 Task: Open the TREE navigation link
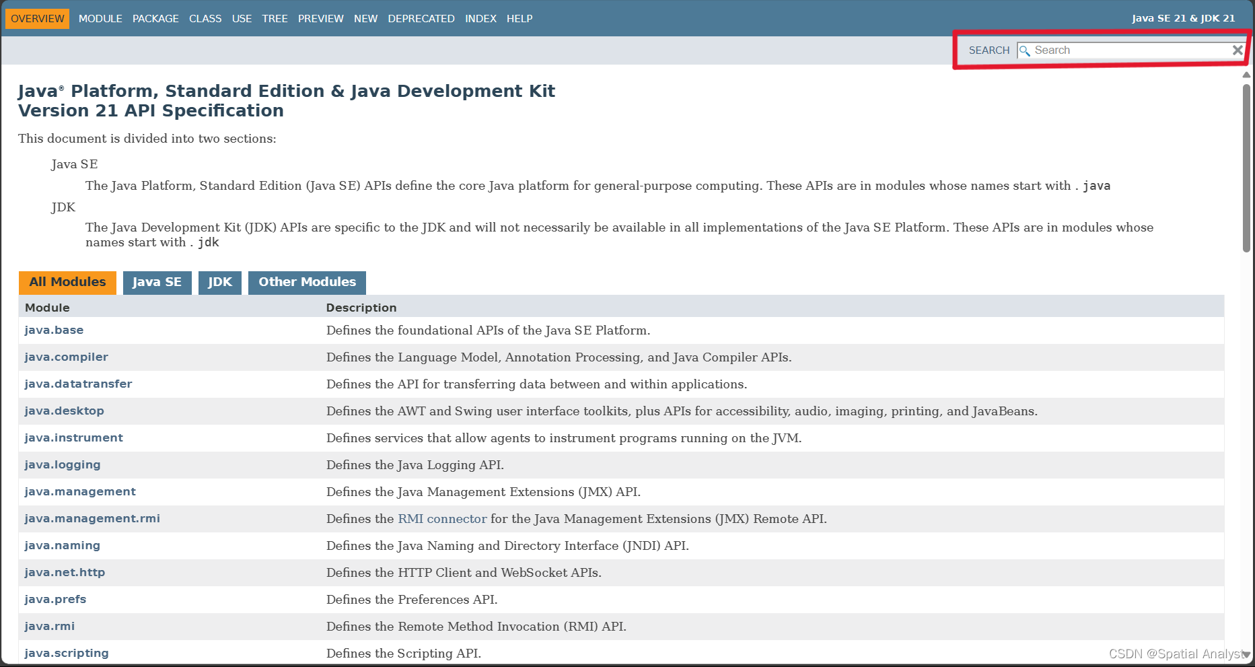click(275, 19)
